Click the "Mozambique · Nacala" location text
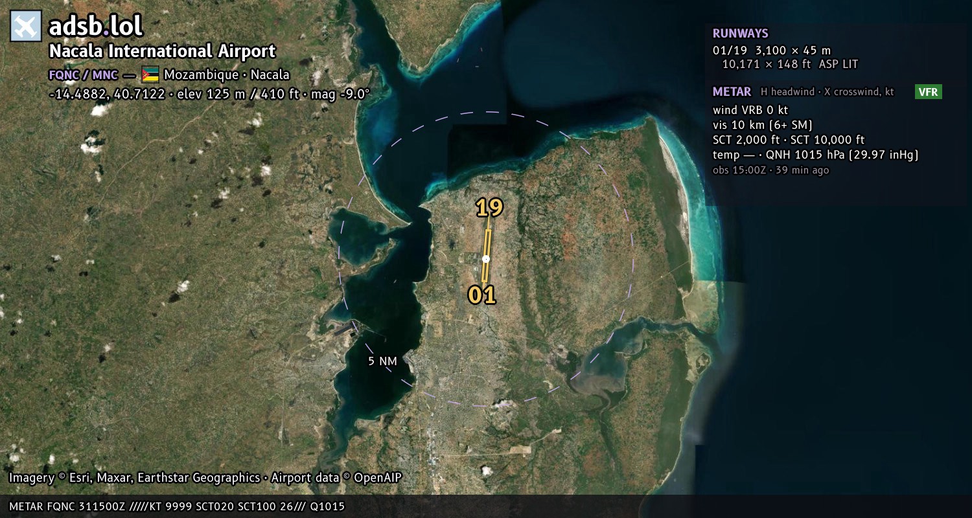The height and width of the screenshot is (518, 972). click(x=227, y=74)
